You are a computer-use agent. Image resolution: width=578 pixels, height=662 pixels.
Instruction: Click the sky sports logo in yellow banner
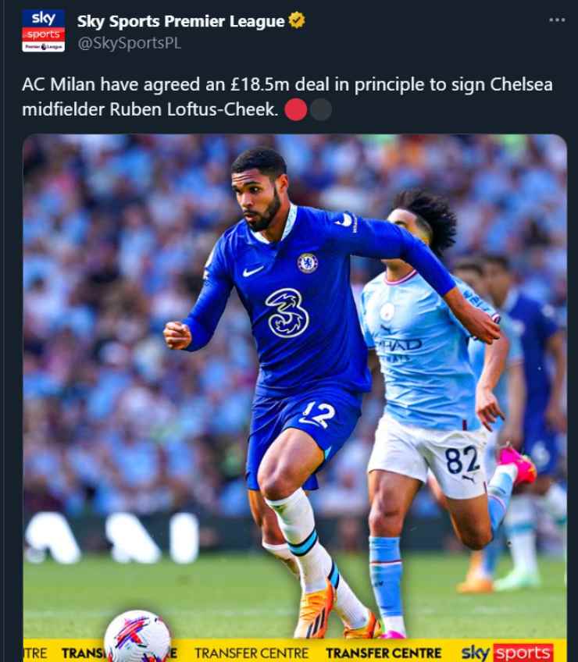507,653
